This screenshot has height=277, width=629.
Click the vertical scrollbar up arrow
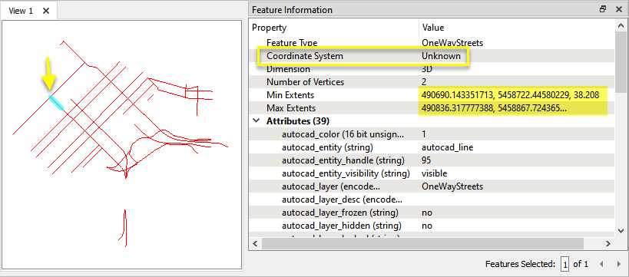pyautogui.click(x=621, y=26)
